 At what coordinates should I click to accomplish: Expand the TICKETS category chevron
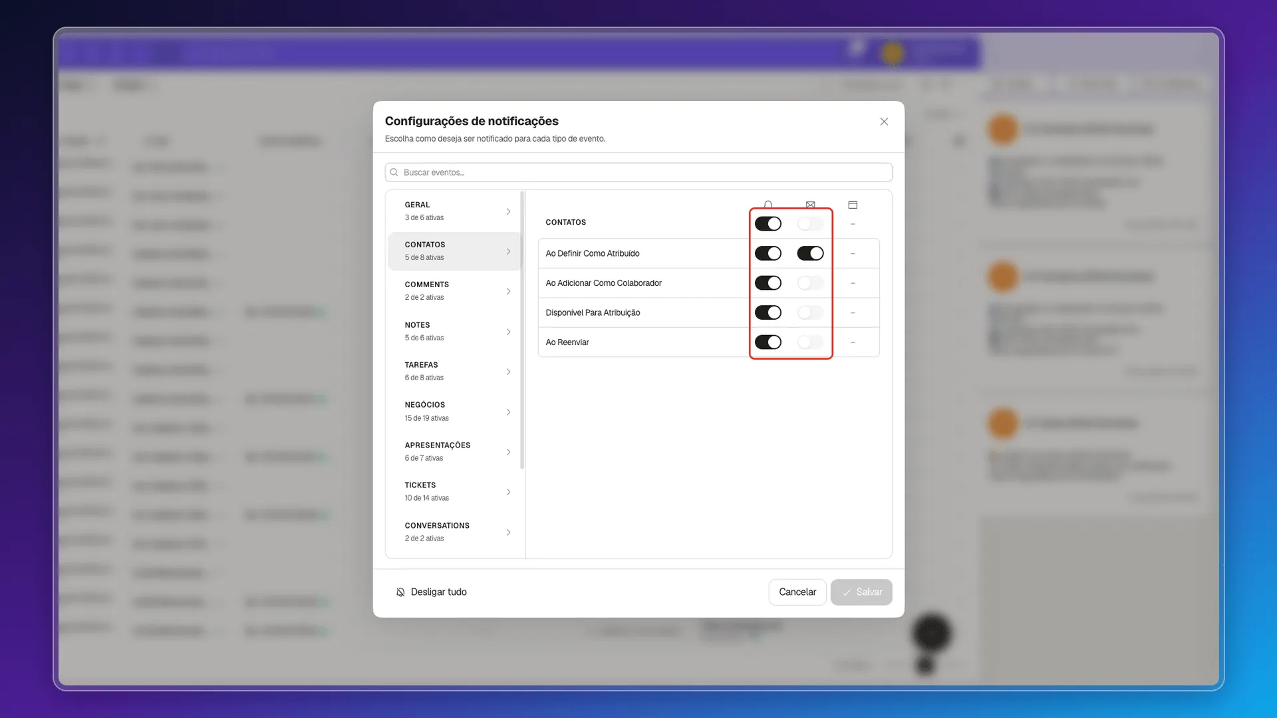pyautogui.click(x=508, y=492)
